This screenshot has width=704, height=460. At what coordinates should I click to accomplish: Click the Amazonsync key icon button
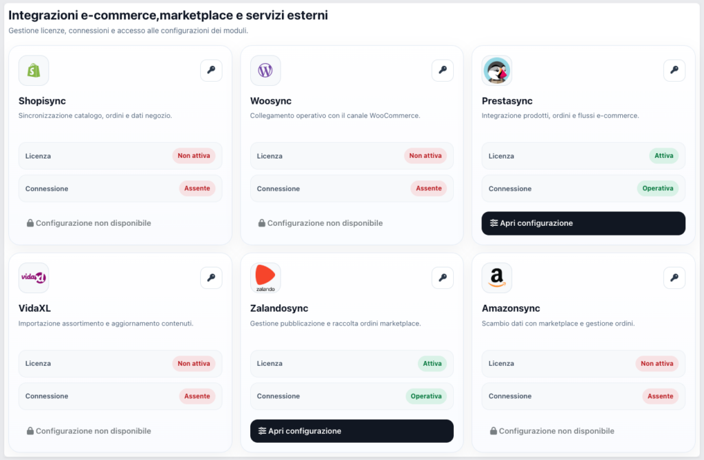pos(674,277)
